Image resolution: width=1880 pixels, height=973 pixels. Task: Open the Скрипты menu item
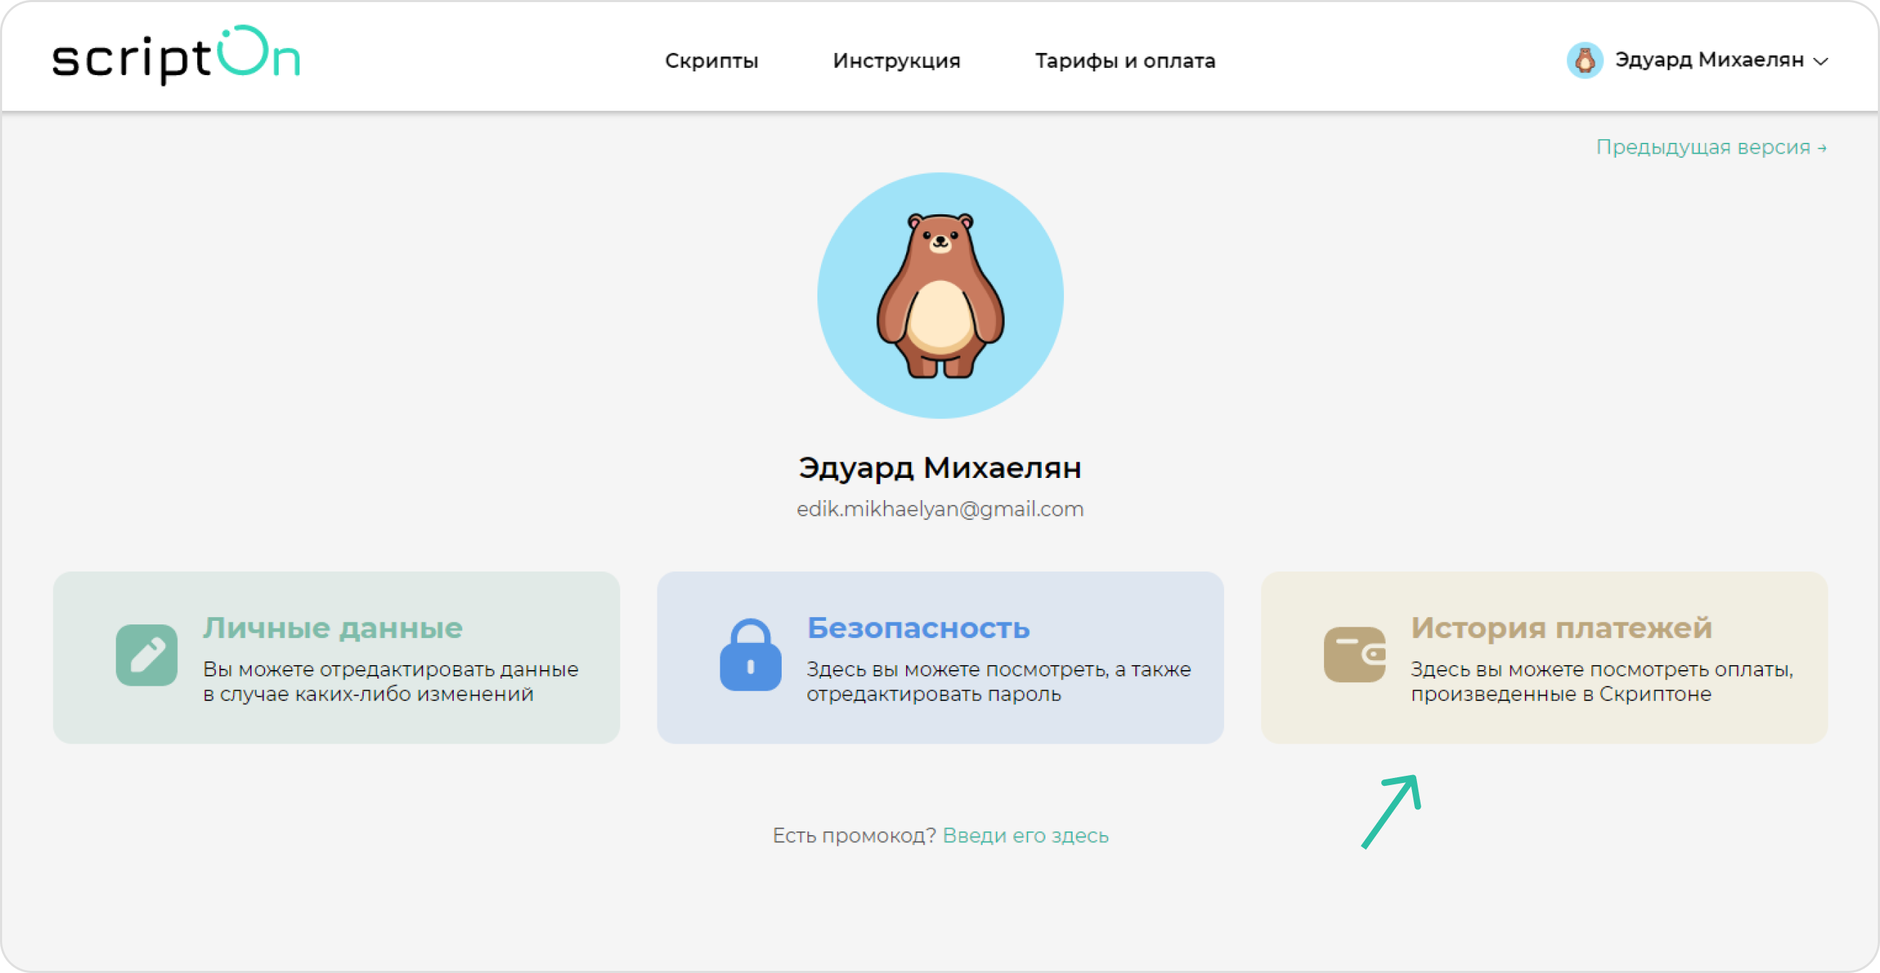[x=711, y=61]
